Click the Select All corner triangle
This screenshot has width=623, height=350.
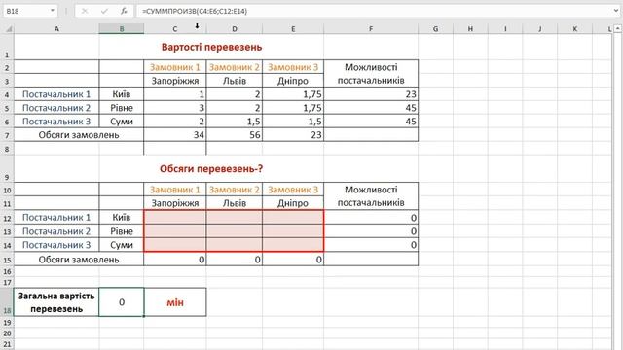click(9, 29)
